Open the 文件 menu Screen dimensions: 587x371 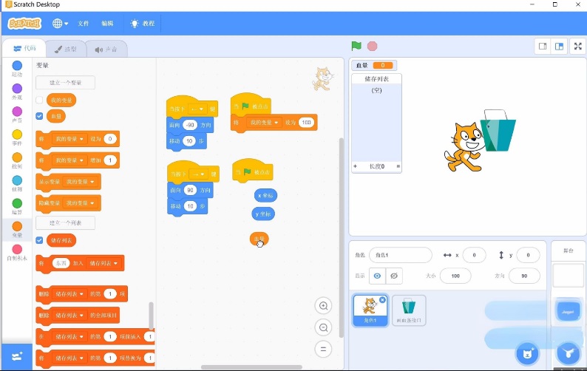(x=84, y=23)
